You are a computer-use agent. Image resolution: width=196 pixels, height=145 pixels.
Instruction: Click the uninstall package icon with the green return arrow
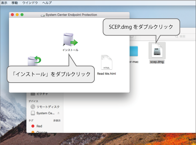(34, 61)
